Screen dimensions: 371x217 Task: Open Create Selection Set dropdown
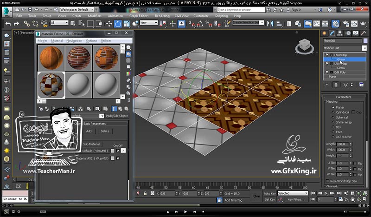coord(262,23)
